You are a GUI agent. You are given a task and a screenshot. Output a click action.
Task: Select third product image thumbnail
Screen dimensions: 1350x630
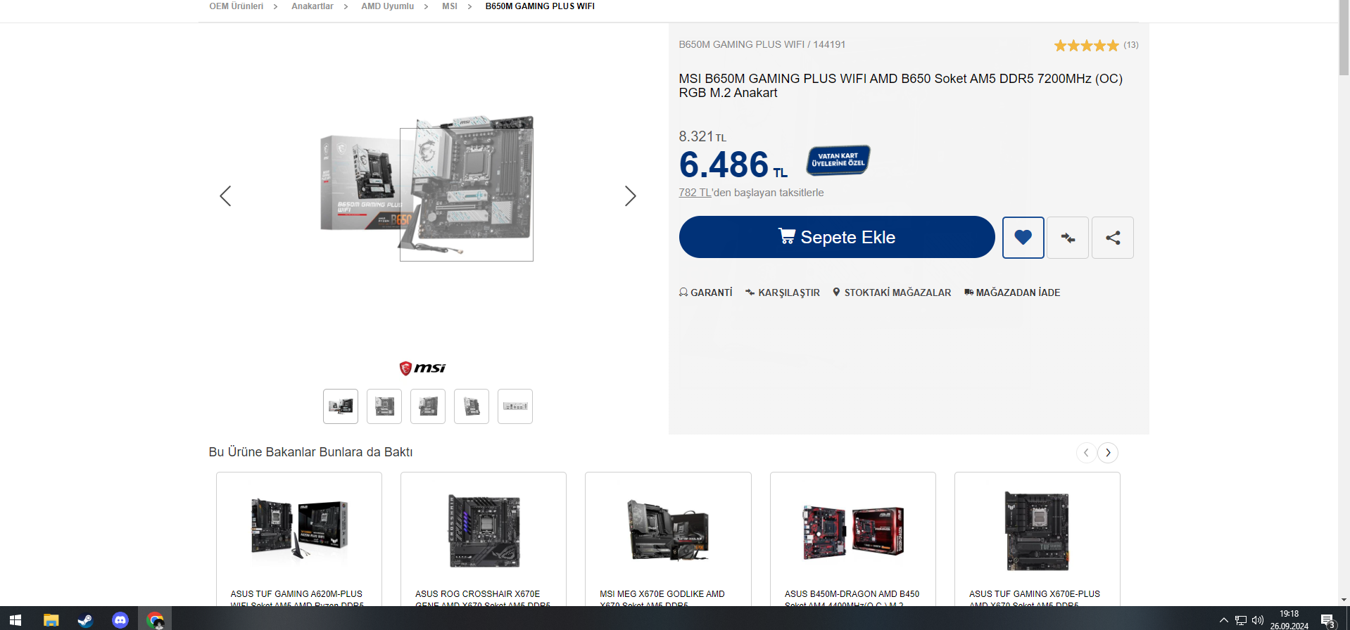428,406
